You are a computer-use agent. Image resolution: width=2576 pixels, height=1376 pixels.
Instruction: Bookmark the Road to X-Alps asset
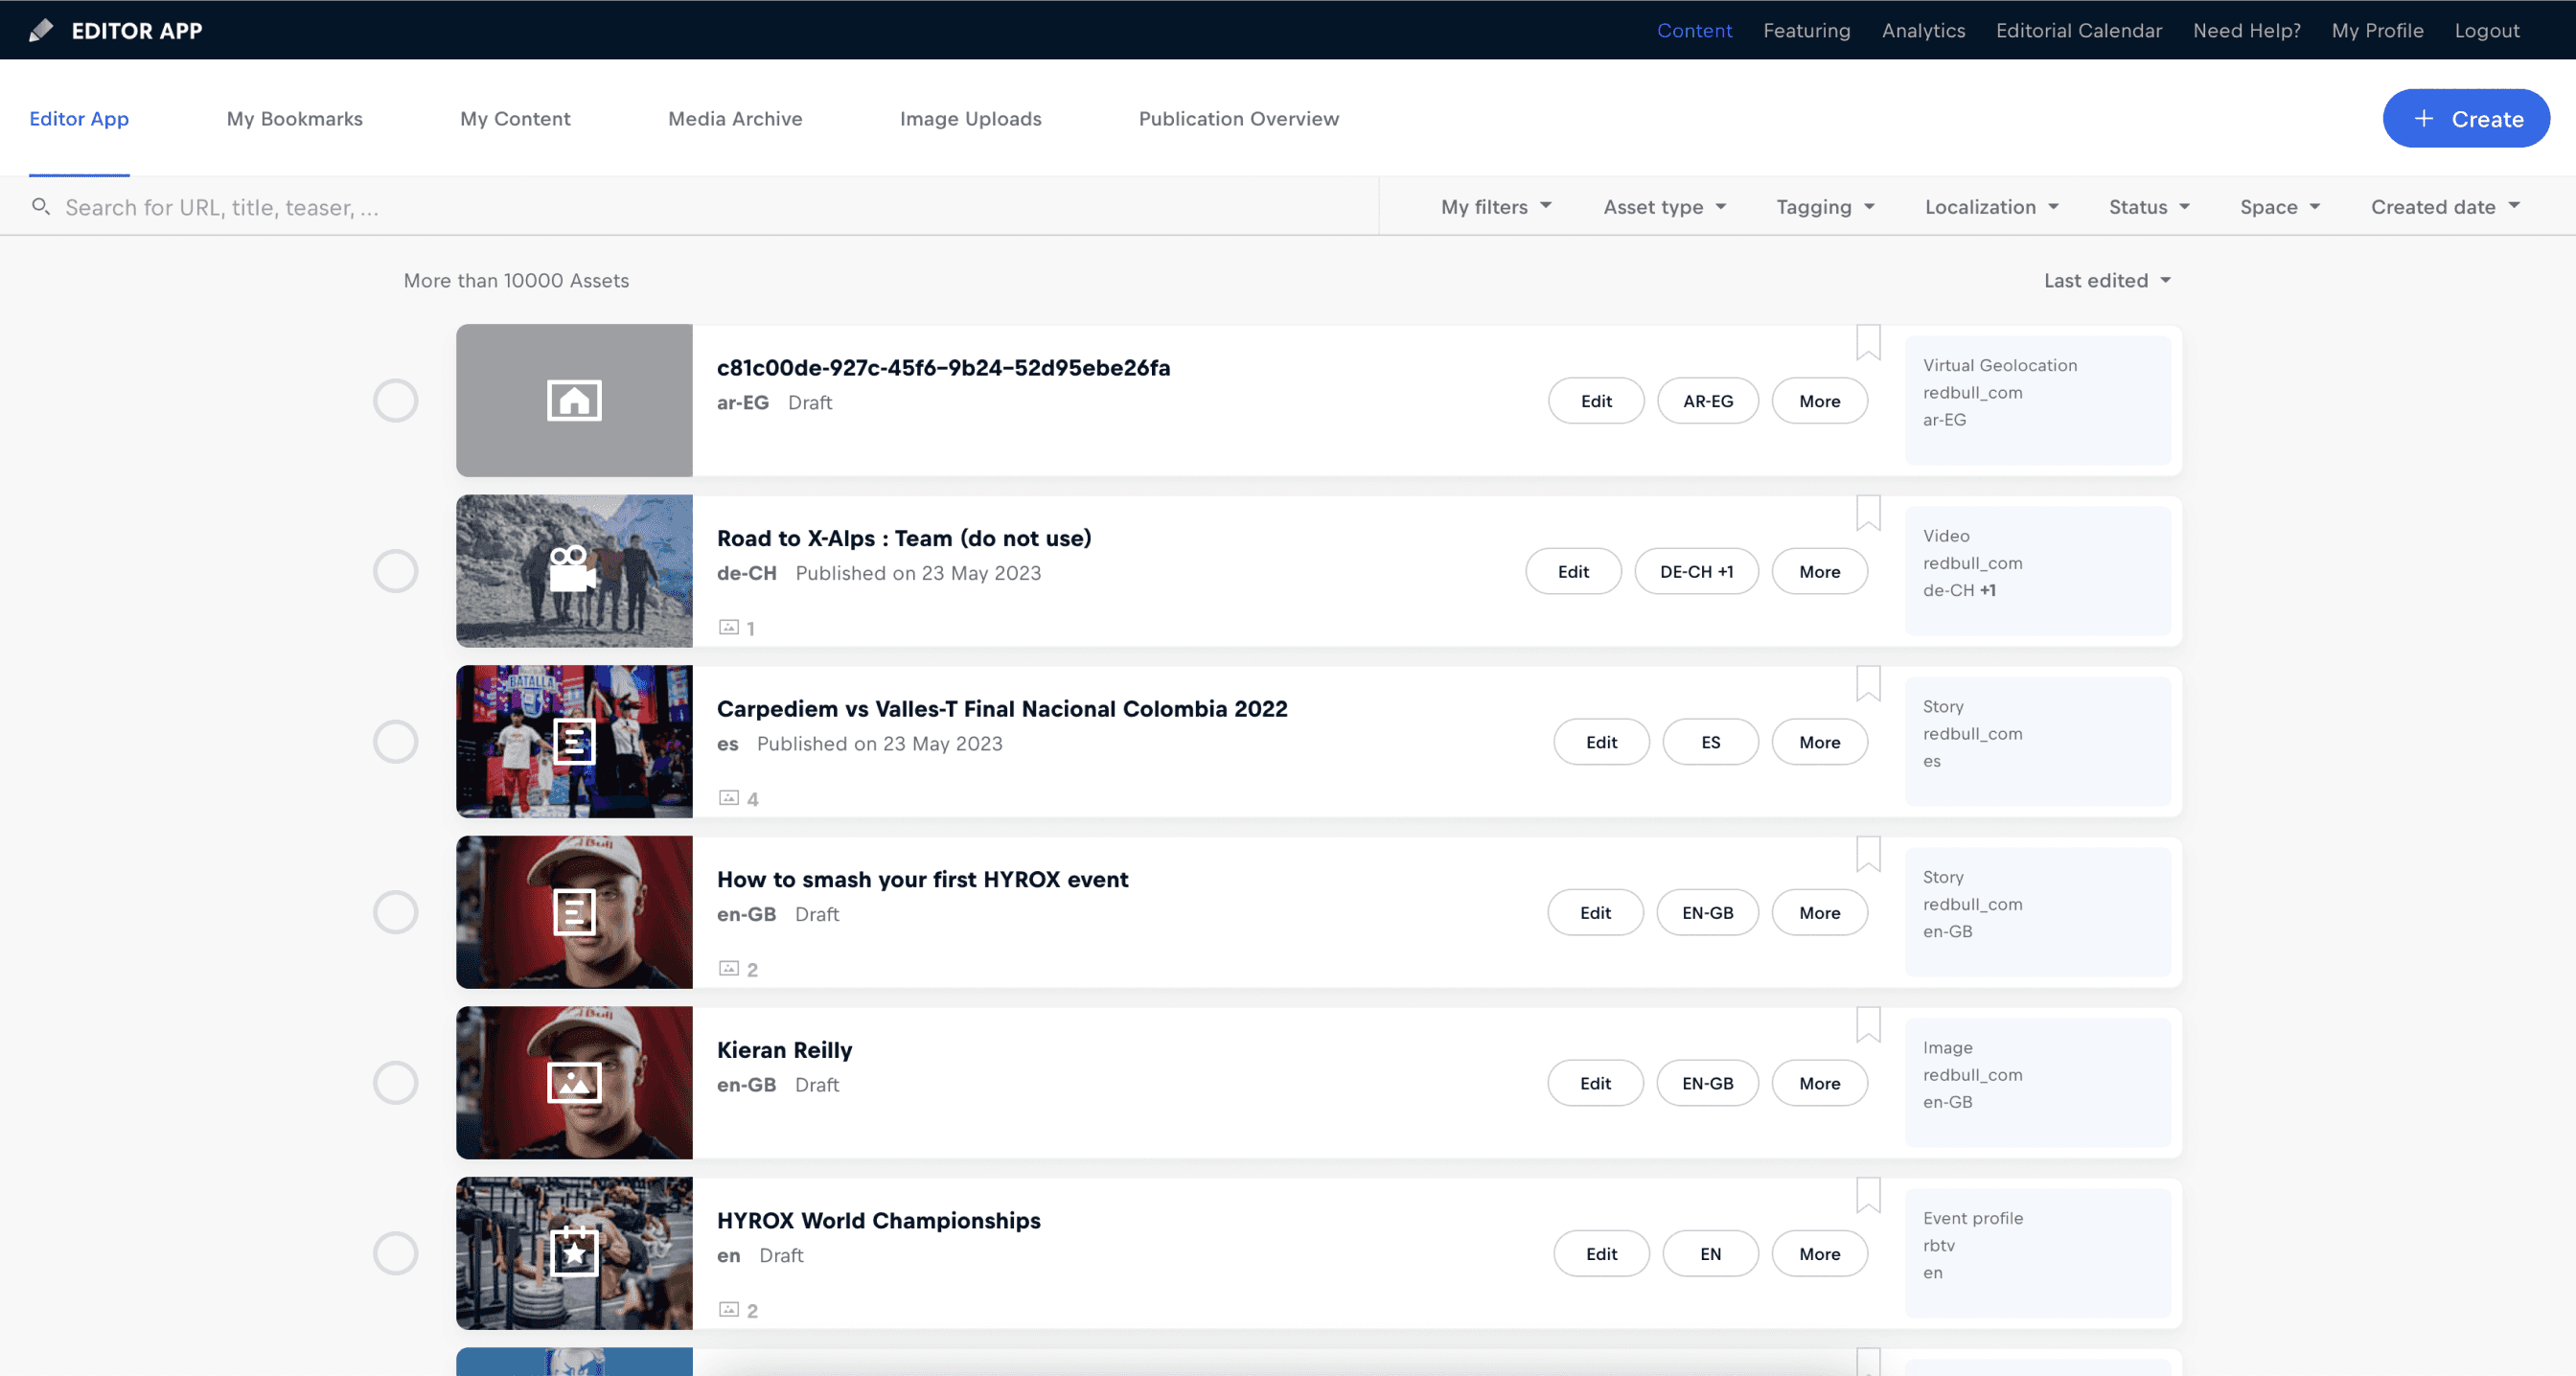point(1868,513)
